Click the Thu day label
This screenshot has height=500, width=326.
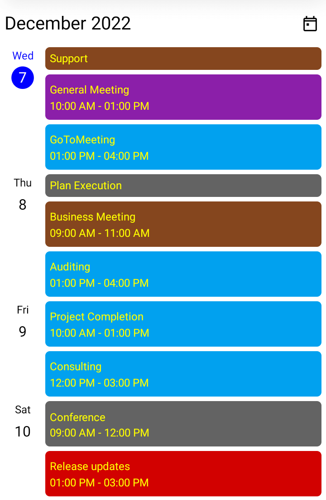(x=23, y=183)
